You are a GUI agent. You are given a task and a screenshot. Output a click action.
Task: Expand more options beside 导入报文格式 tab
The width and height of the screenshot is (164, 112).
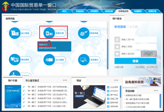(x=65, y=80)
